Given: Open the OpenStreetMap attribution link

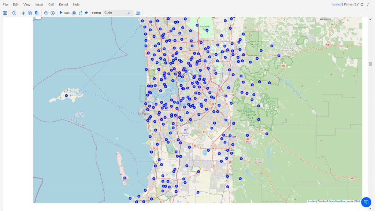Looking at the screenshot, I should point(337,201).
